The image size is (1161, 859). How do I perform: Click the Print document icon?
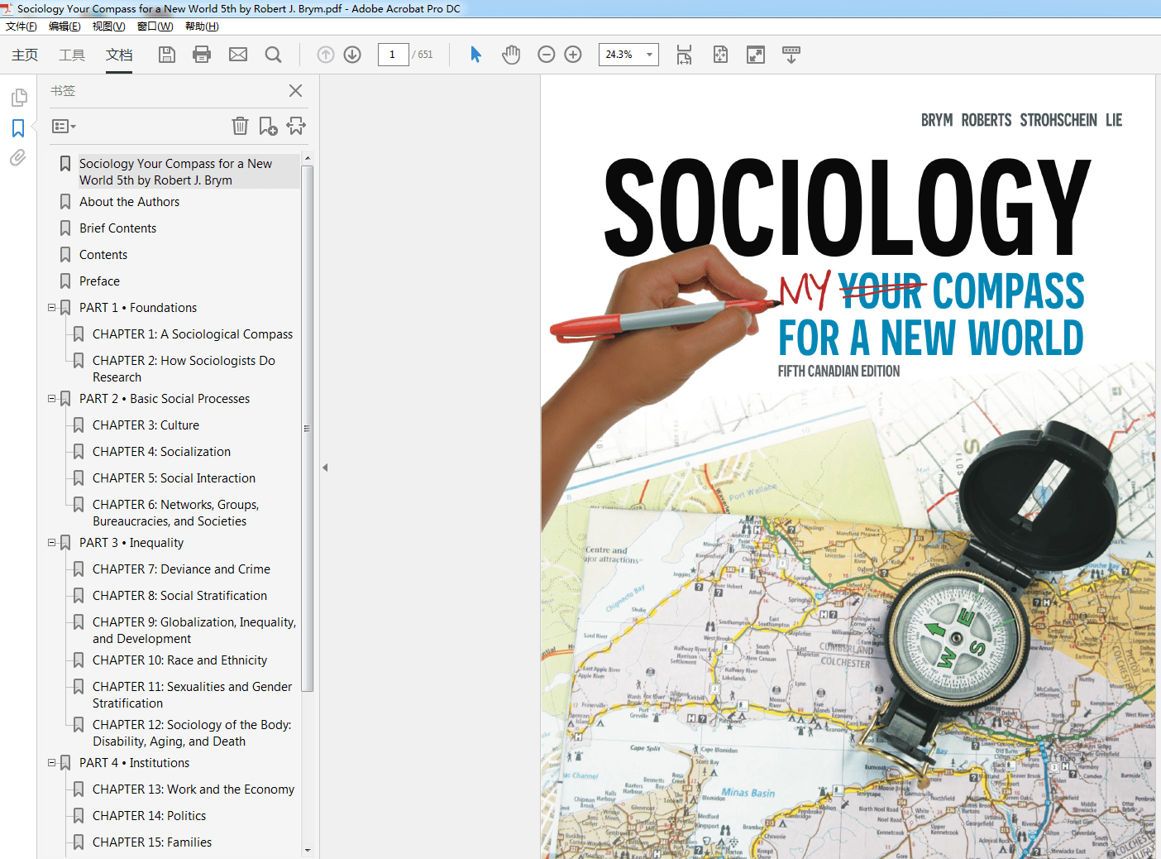point(202,54)
